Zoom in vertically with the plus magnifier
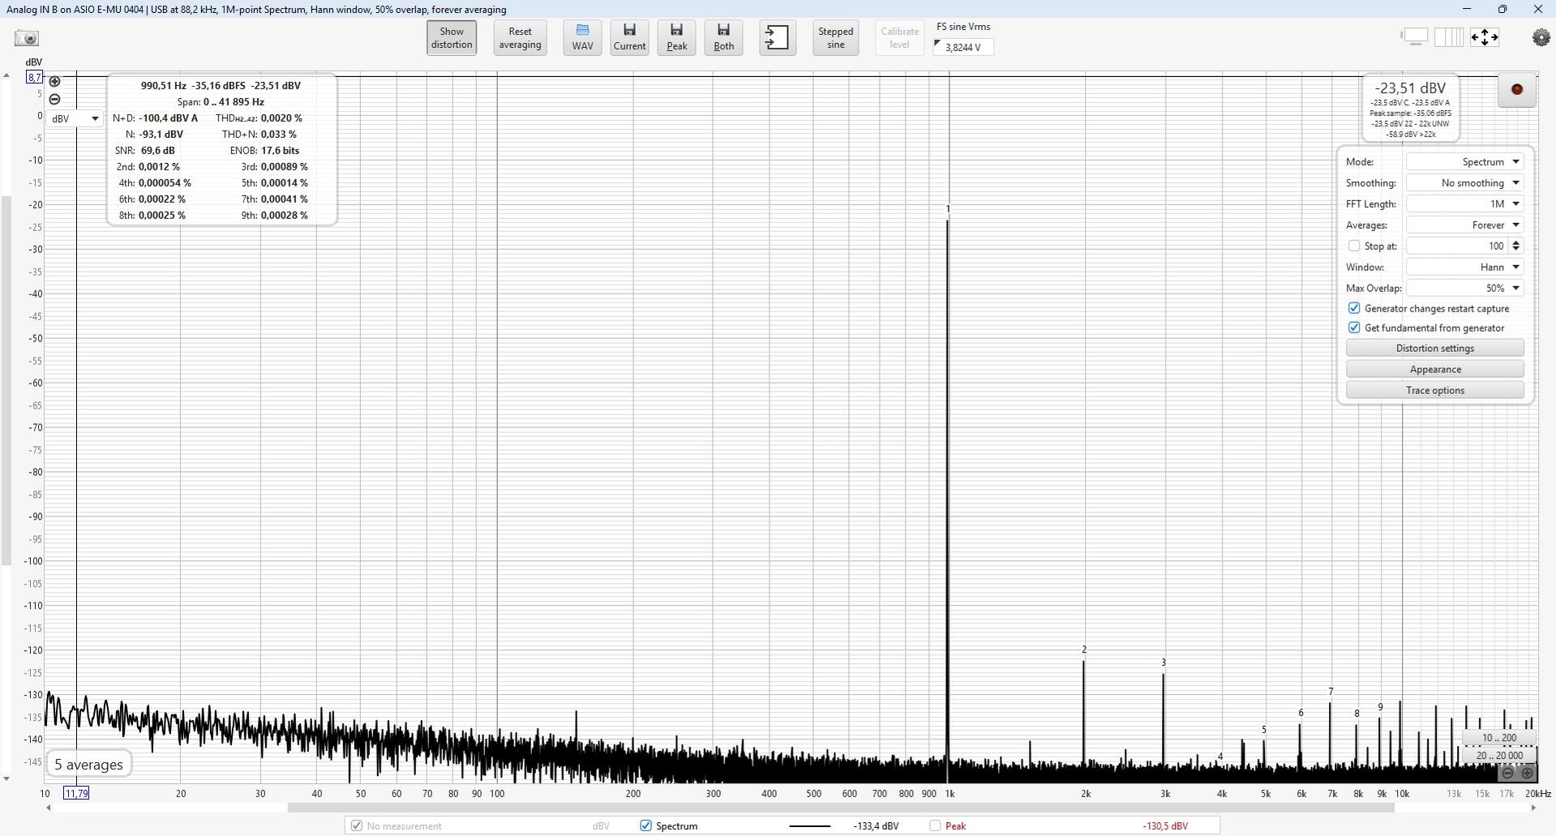 coord(54,81)
